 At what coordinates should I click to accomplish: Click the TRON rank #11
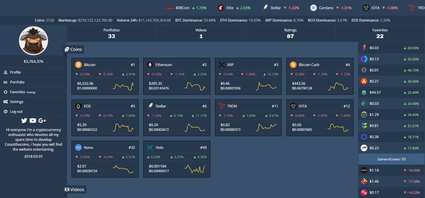[274, 106]
